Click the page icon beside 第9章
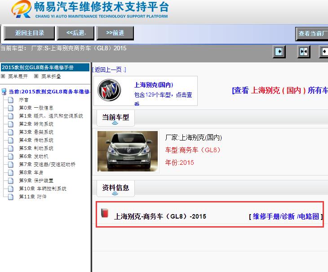Screen dimensions: 328x272 pos(11,181)
